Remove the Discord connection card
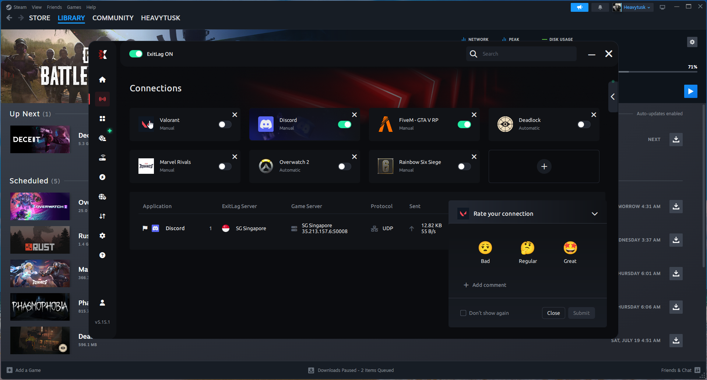The height and width of the screenshot is (380, 707). click(x=354, y=115)
